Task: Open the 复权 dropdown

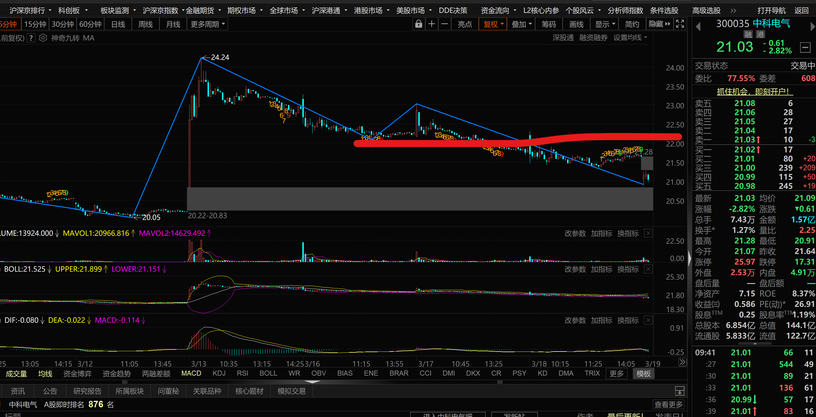Action: pos(493,24)
